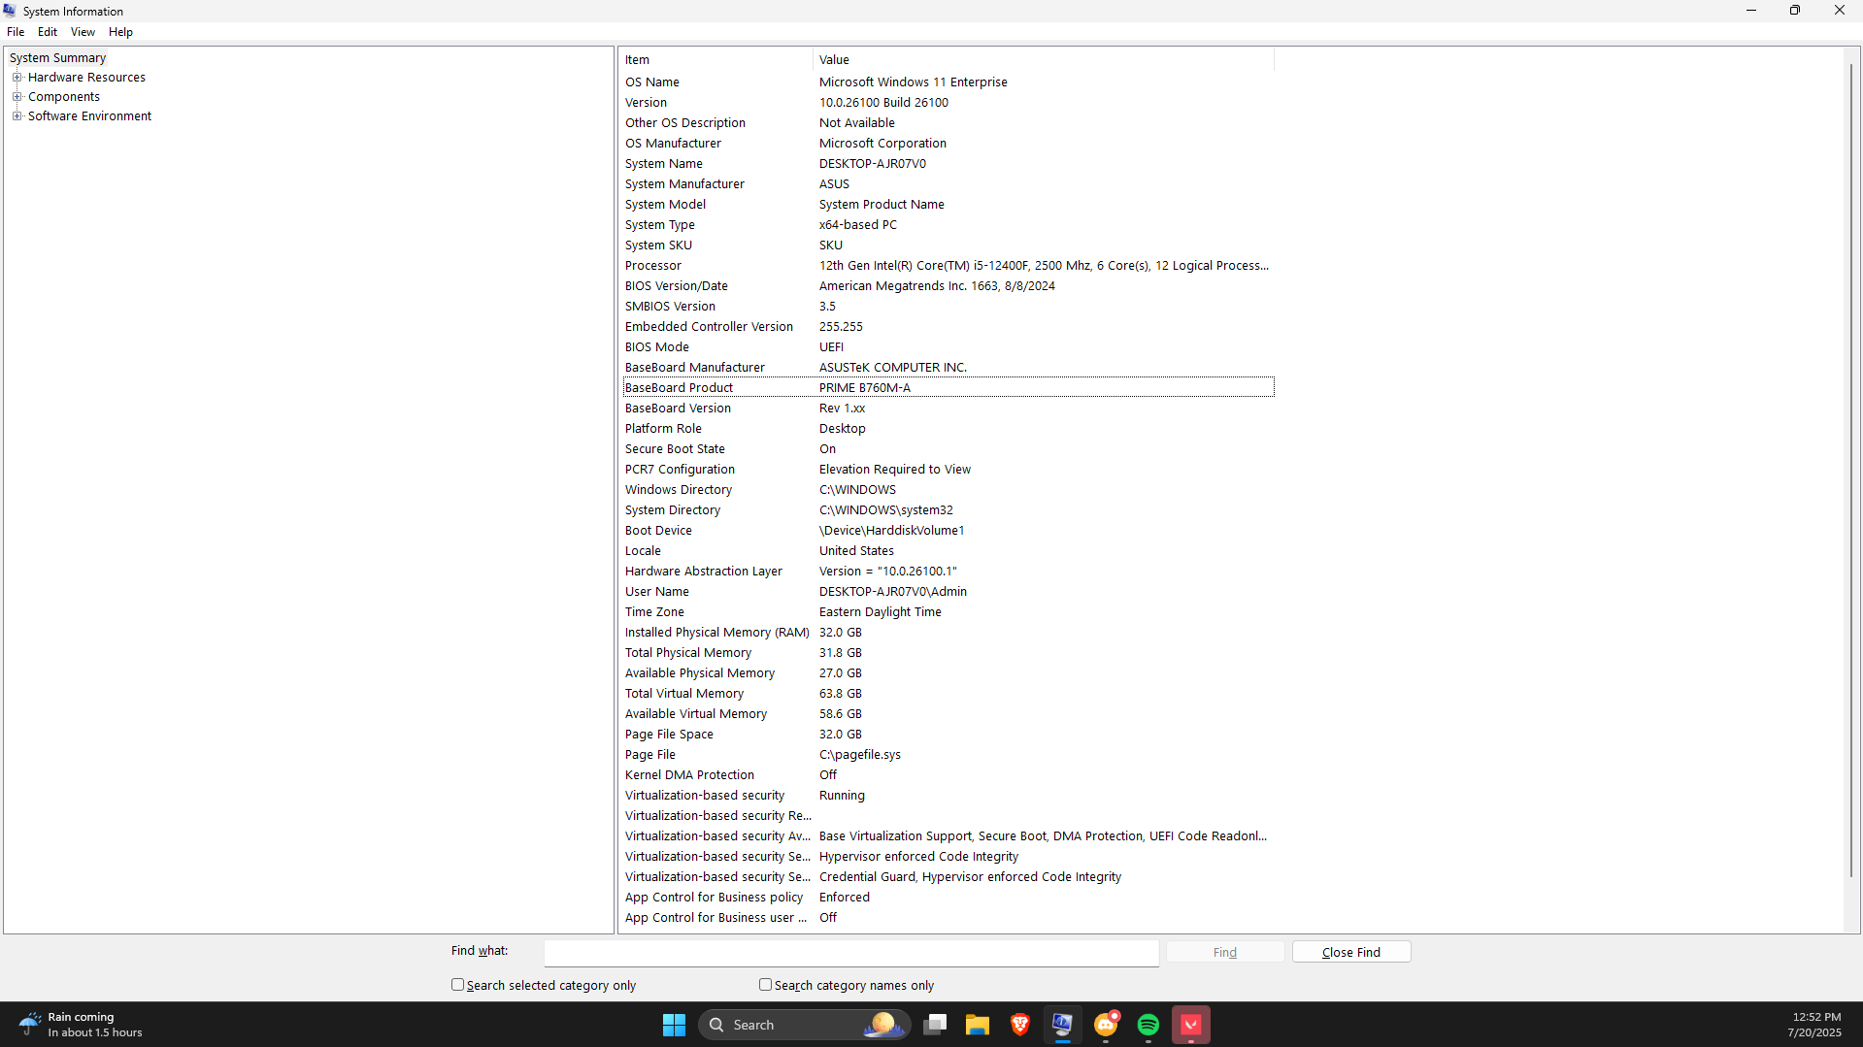
Task: Open the red Pocket-style taskbar app
Action: tap(1191, 1025)
